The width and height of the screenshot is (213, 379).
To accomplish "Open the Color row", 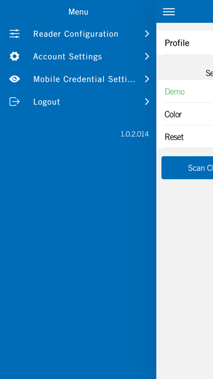I will pos(185,114).
